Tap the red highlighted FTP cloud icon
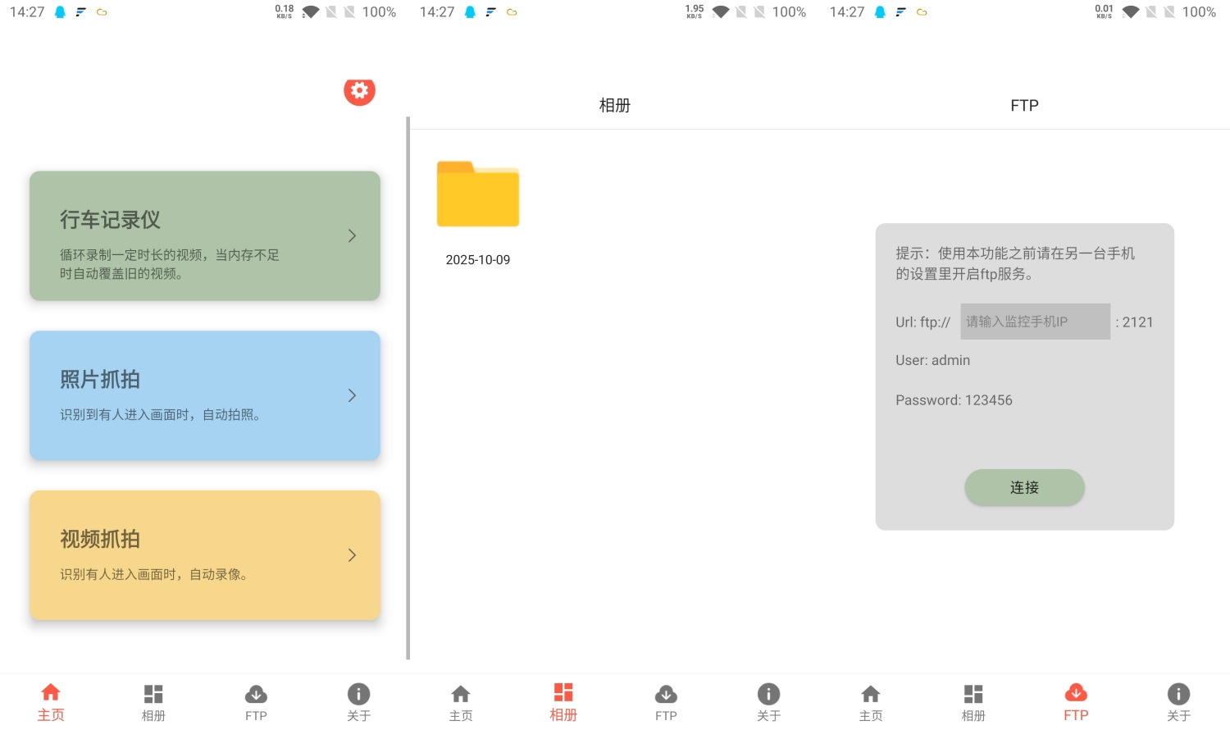The image size is (1230, 730). [x=1076, y=694]
